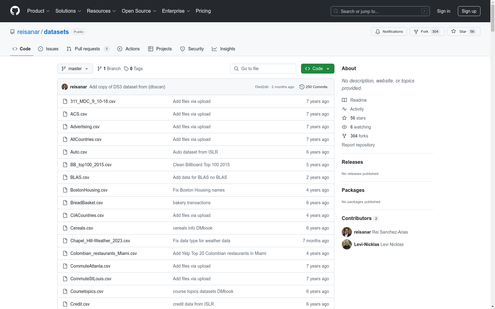Click contributor reisanar's avatar
Screen dimensions: 495x309
click(347, 232)
